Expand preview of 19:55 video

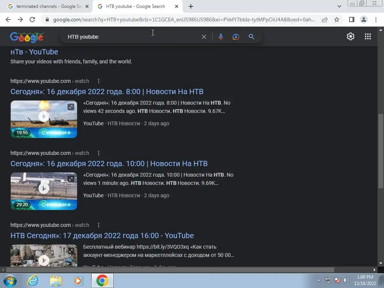pos(71,107)
